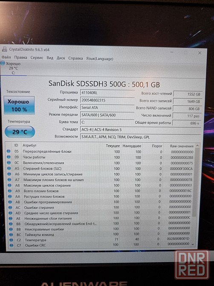Open the Правка menu

pos(20,58)
